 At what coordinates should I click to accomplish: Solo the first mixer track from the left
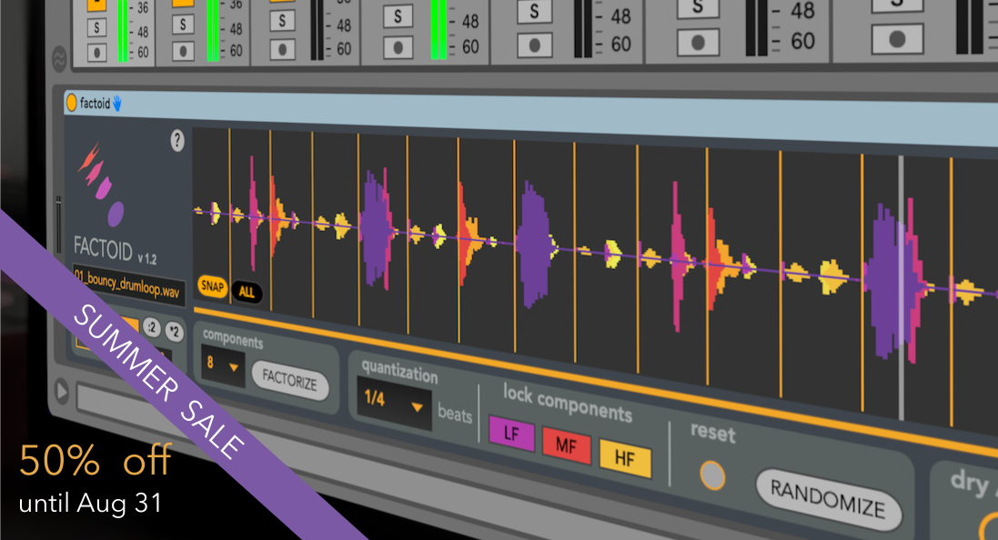point(96,27)
